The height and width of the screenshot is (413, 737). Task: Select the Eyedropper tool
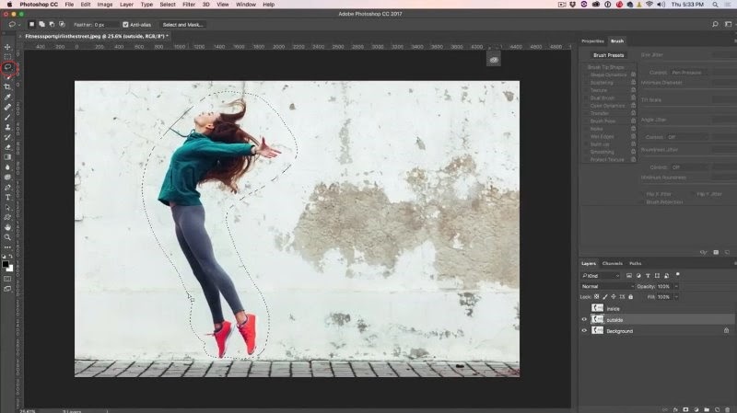tap(8, 97)
